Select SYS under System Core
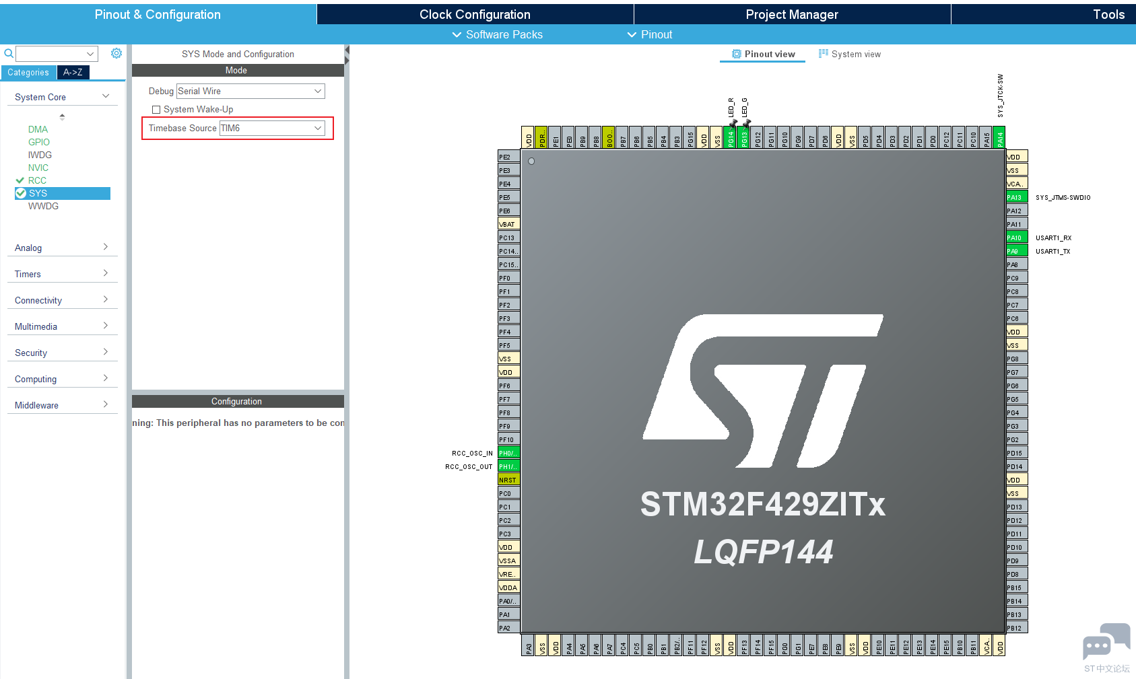 coord(63,193)
